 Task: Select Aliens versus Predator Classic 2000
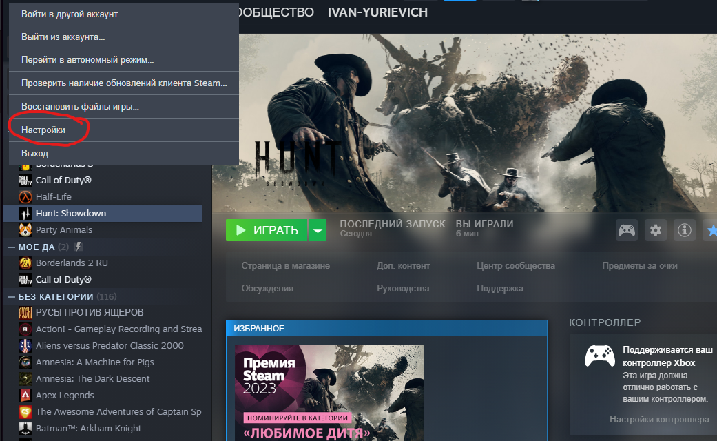pyautogui.click(x=103, y=346)
